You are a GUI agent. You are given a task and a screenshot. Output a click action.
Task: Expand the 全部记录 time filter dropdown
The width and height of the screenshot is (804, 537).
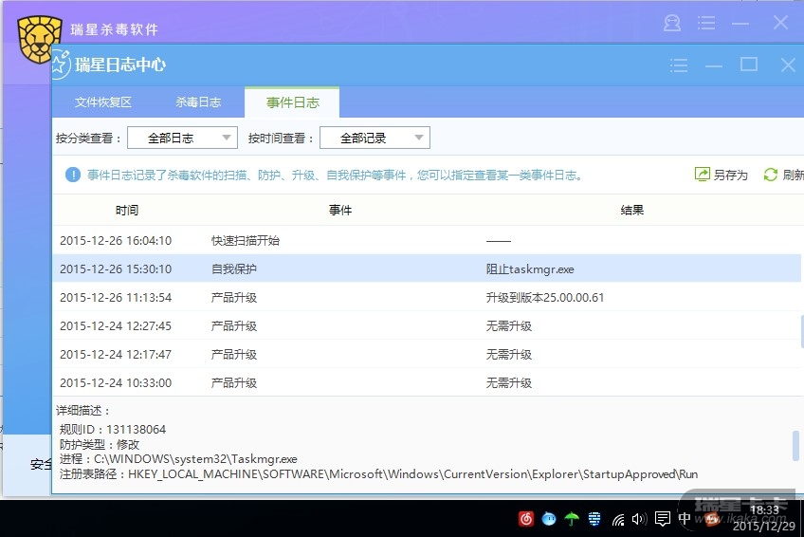[375, 138]
